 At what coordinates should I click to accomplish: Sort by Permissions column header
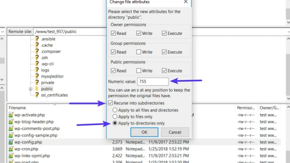[246, 108]
